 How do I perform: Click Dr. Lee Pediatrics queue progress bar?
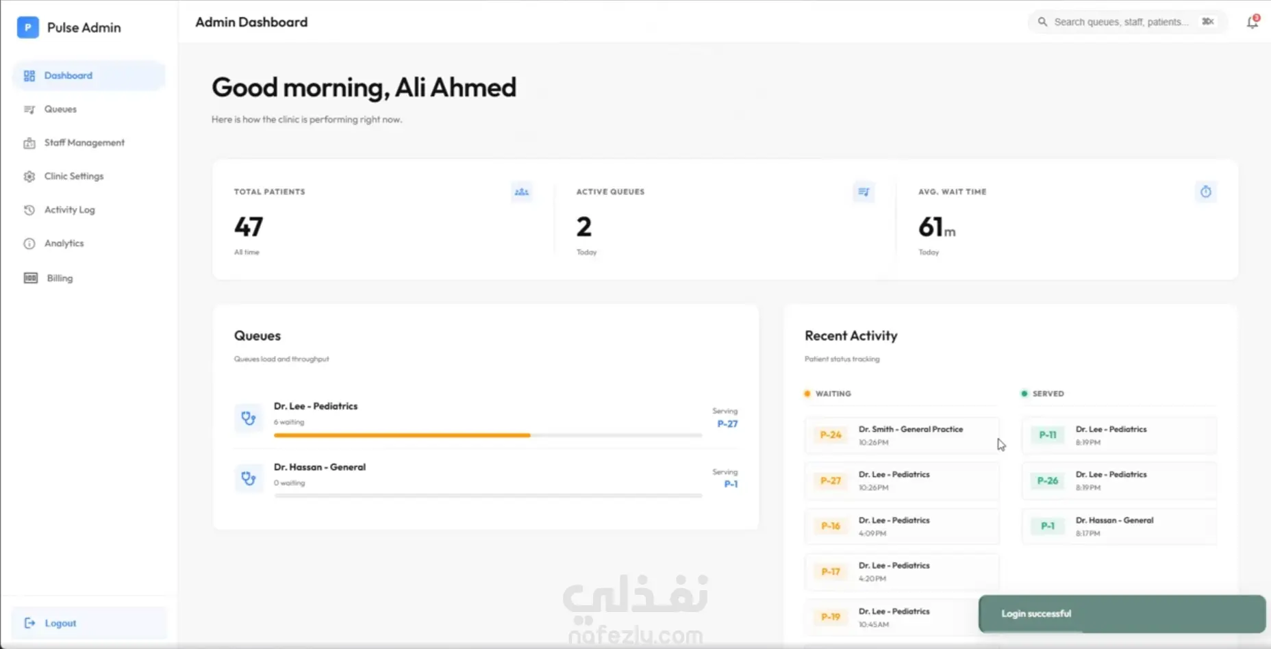coord(488,435)
